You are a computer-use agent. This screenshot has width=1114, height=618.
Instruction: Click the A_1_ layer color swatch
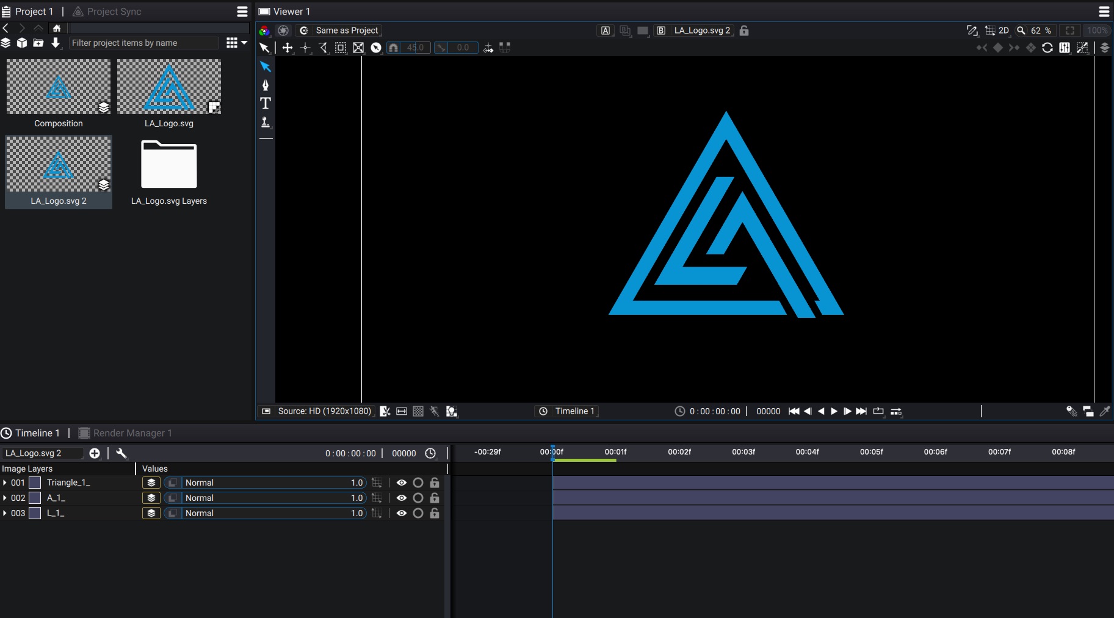[35, 498]
